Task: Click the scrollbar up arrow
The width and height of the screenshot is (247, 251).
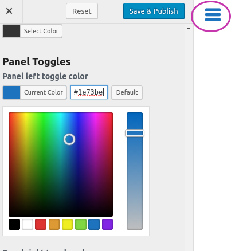Action: tap(189, 28)
